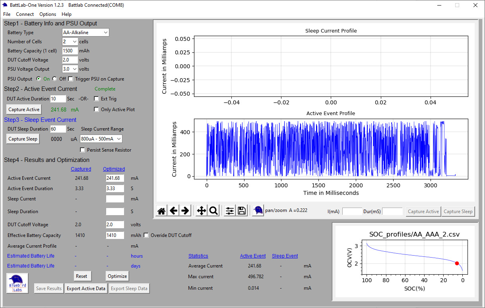Image resolution: width=485 pixels, height=308 pixels.
Task: Click the 241.68 mA green reading
Action: [x=65, y=109]
